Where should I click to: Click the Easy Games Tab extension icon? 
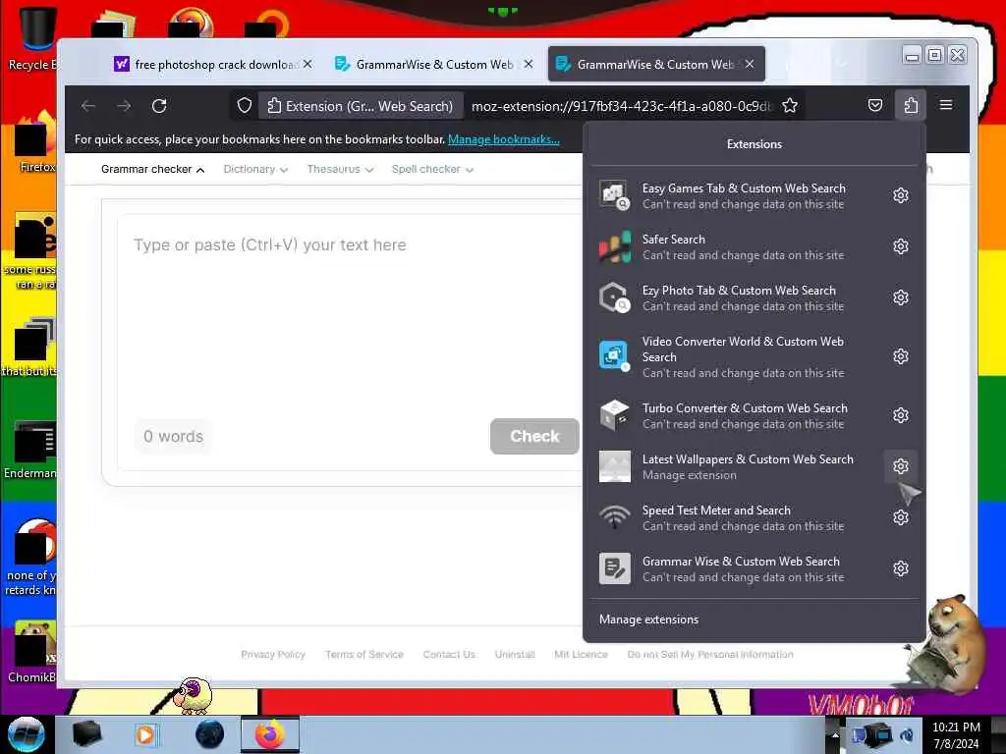615,195
